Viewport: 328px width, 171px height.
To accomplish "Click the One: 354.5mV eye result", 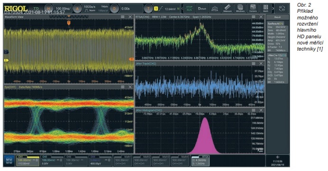I will coord(276,27).
